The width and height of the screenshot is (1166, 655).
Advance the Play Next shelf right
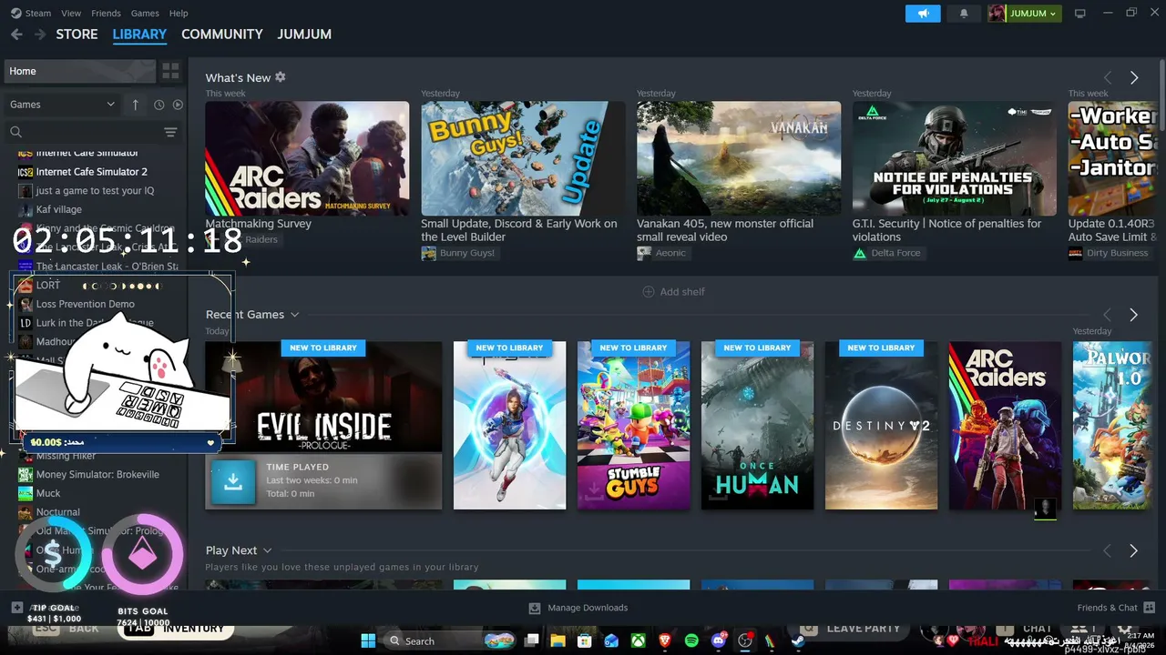point(1133,551)
